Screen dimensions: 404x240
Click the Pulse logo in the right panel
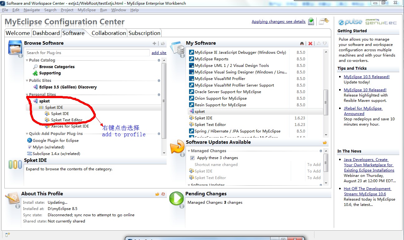(350, 22)
